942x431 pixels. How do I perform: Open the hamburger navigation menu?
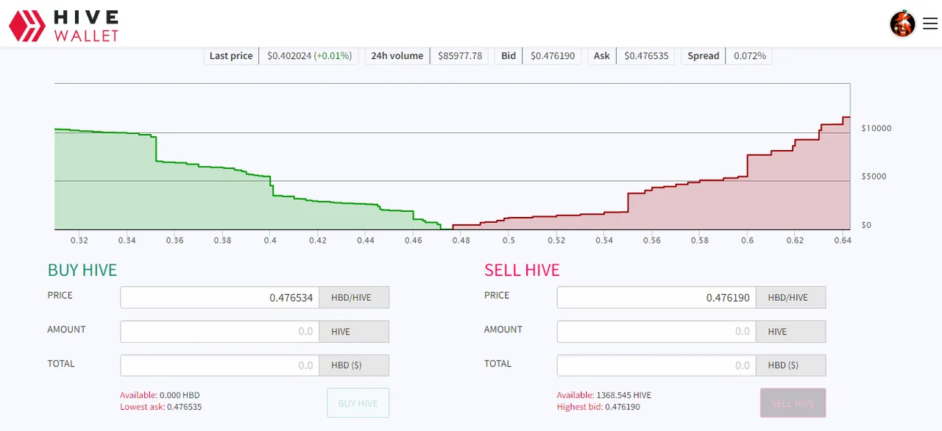click(x=929, y=24)
